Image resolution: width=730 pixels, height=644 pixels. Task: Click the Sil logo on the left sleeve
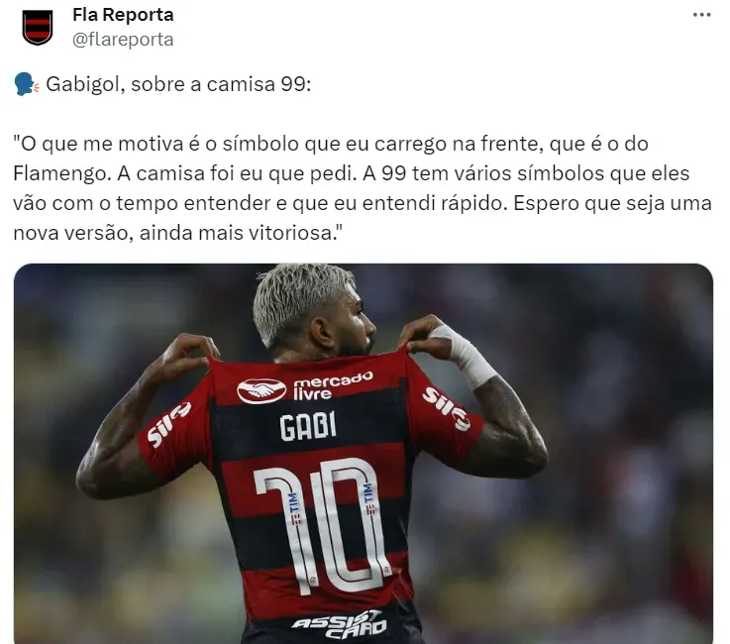click(168, 424)
